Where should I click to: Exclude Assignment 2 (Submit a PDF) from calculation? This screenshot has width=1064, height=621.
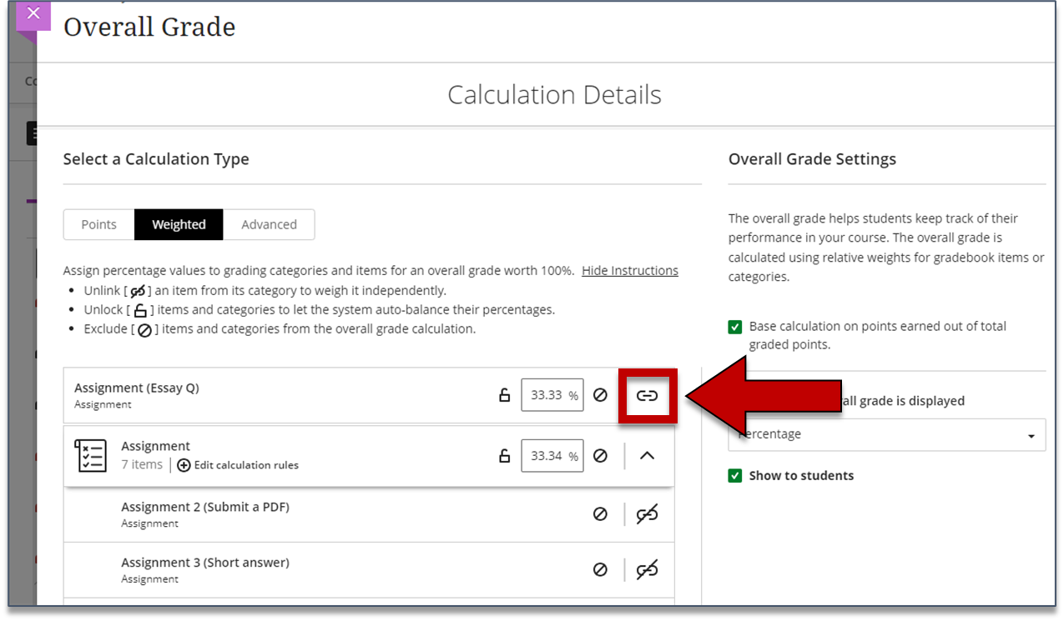pyautogui.click(x=600, y=513)
